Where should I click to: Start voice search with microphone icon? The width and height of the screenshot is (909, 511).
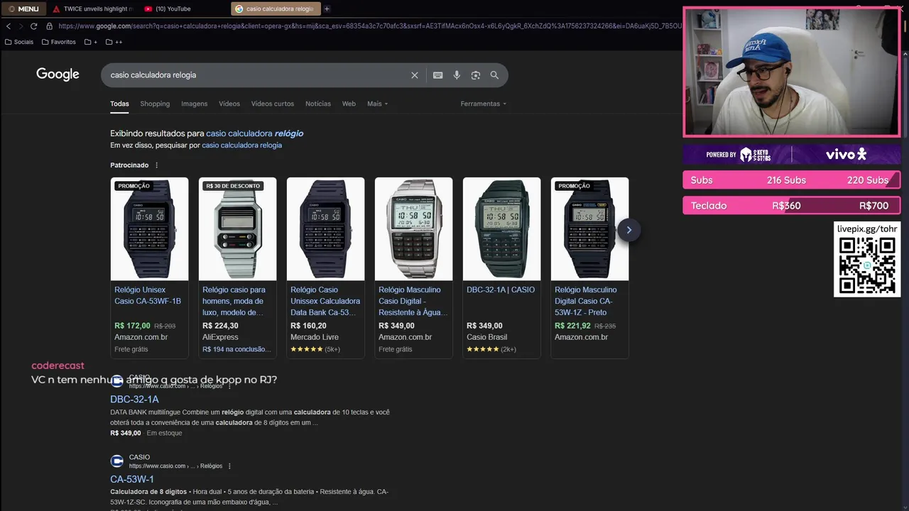point(457,75)
